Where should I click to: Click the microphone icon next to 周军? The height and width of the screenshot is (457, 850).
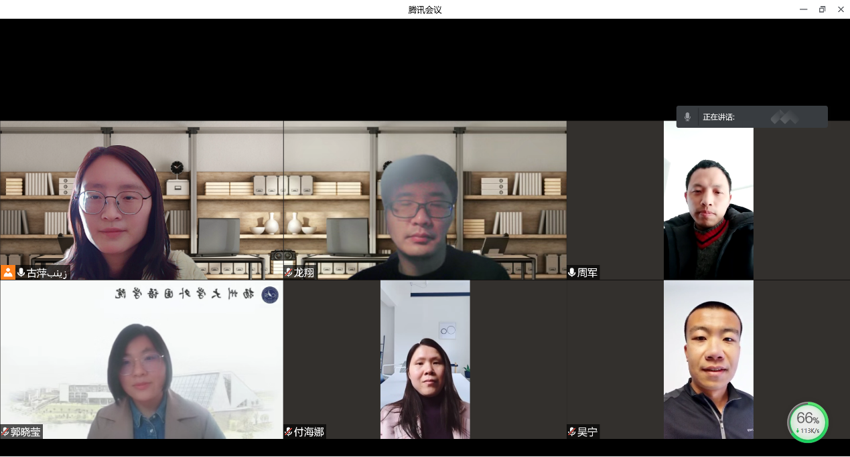coord(572,273)
